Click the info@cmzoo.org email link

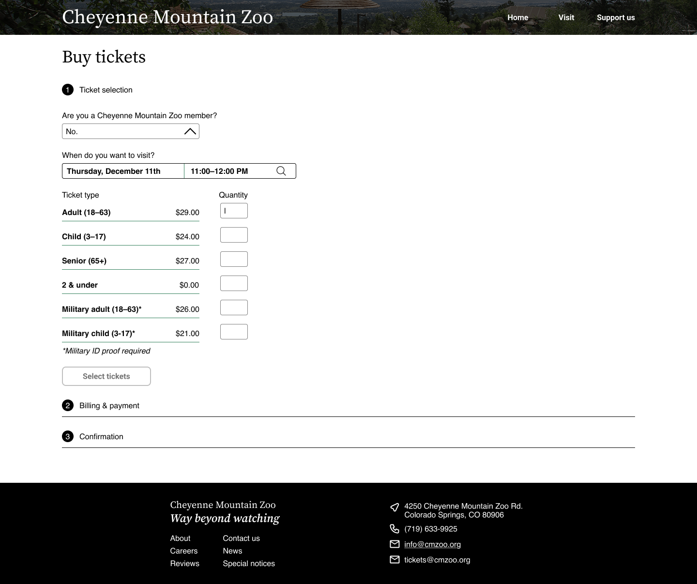[433, 544]
